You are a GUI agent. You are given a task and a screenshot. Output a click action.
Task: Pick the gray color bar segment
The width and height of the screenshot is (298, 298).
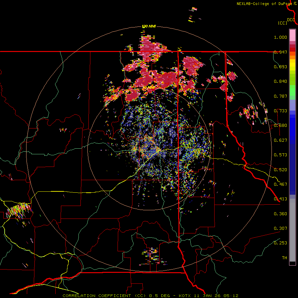click(x=292, y=230)
